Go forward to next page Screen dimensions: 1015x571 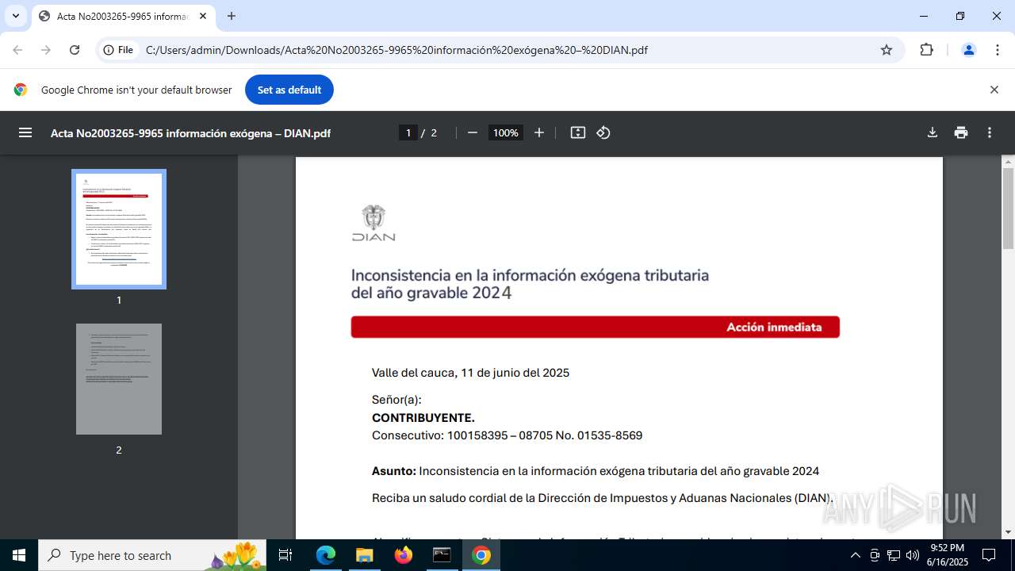(46, 50)
